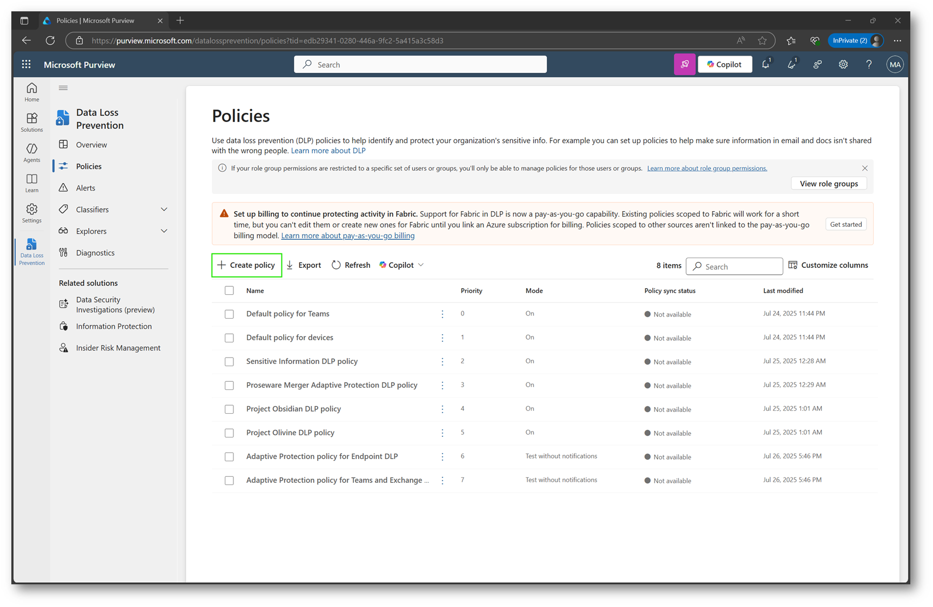Check Project Olivine DLP policy row

pos(229,433)
